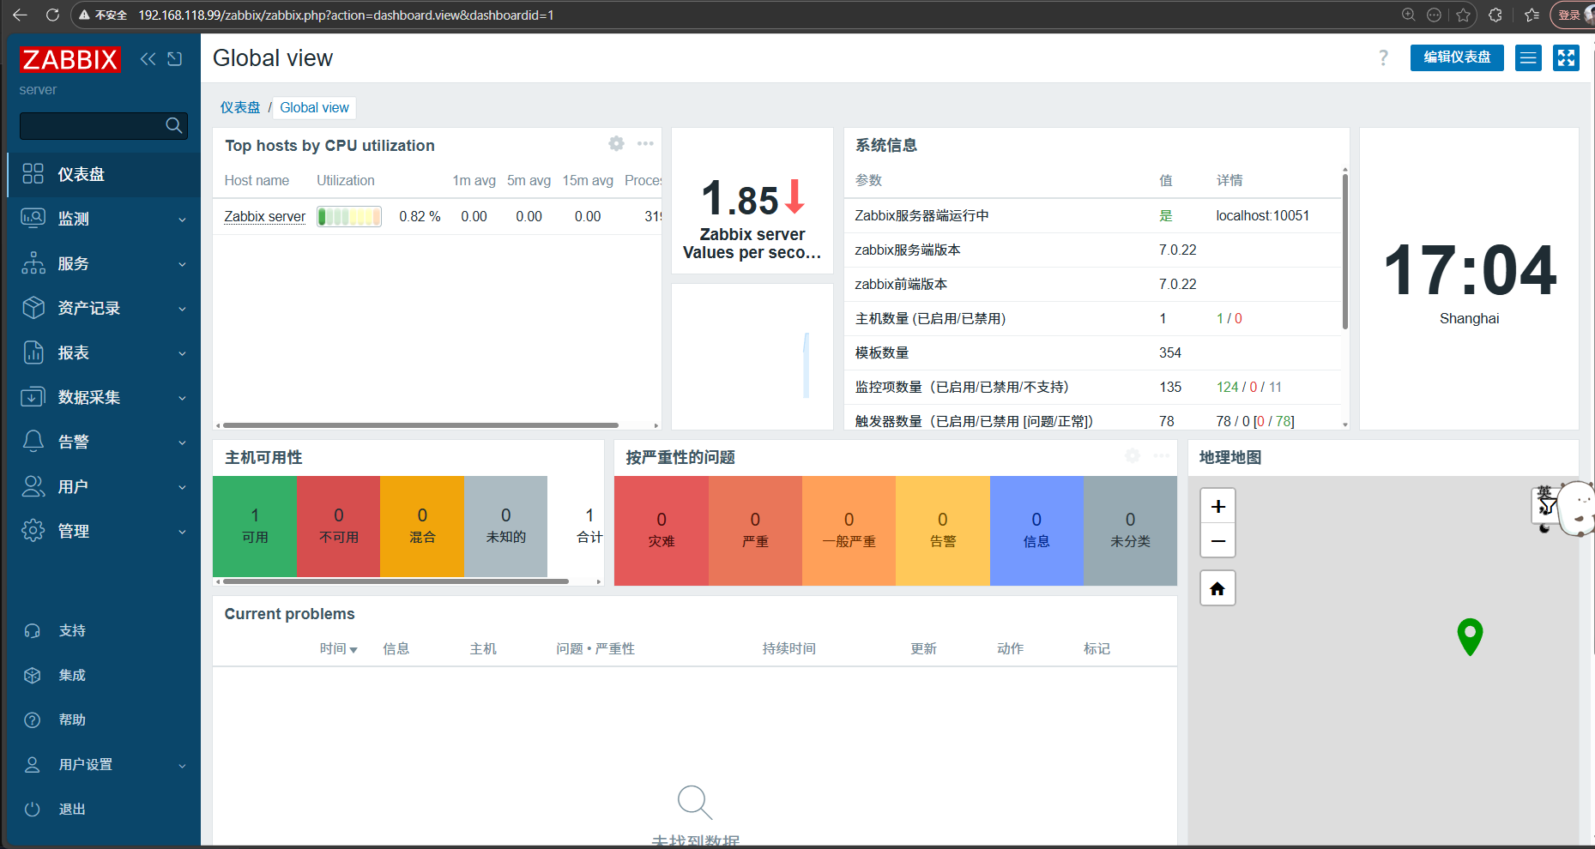Click Top hosts horizontal scrollbar
This screenshot has height=849, width=1595.
(x=420, y=425)
